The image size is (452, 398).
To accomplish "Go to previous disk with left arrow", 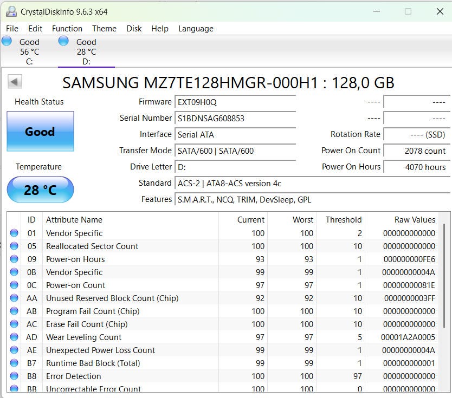I will pyautogui.click(x=15, y=82).
